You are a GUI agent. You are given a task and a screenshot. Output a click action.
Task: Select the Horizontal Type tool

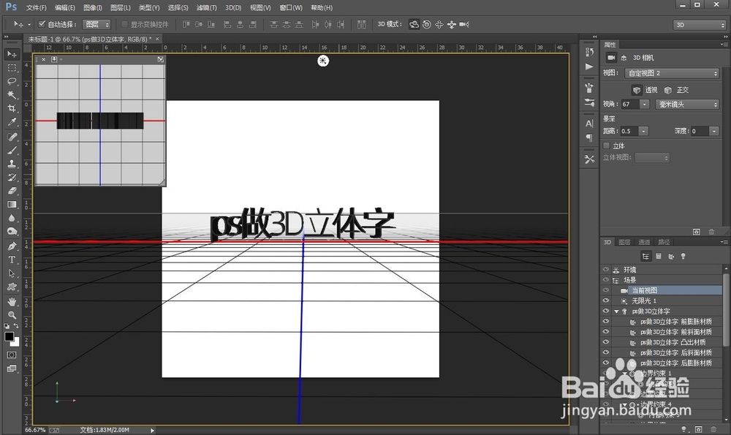(x=11, y=260)
